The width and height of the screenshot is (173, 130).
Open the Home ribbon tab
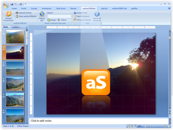14,9
